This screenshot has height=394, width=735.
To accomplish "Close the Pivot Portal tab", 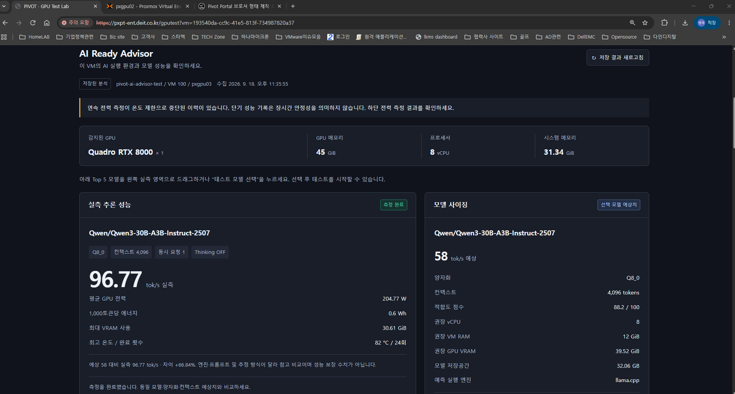I will [279, 6].
